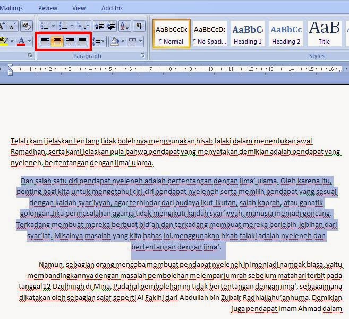The height and width of the screenshot is (319, 349).
Task: Click the text highlight color icon
Action: point(4,41)
